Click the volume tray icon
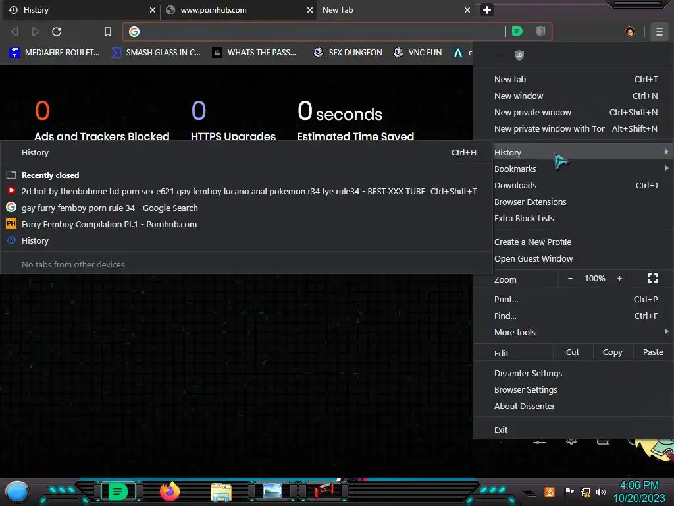 point(601,492)
